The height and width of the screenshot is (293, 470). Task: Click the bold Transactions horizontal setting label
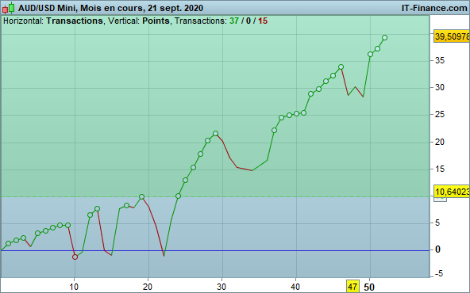75,21
